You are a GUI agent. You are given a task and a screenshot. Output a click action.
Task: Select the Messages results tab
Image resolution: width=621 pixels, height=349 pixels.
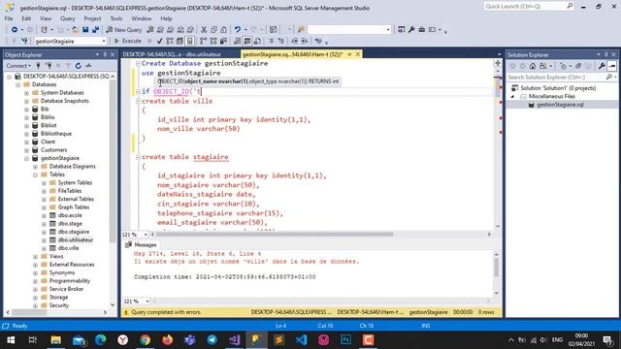pyautogui.click(x=141, y=245)
